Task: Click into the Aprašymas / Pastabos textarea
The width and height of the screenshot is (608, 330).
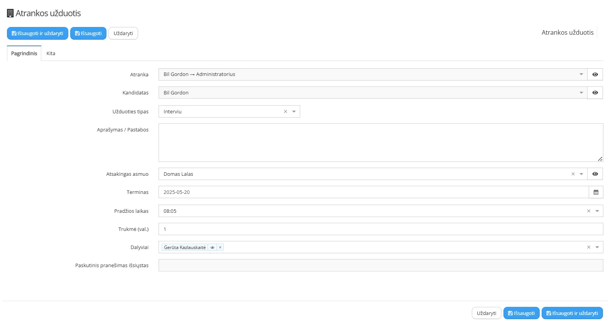Action: 380,143
